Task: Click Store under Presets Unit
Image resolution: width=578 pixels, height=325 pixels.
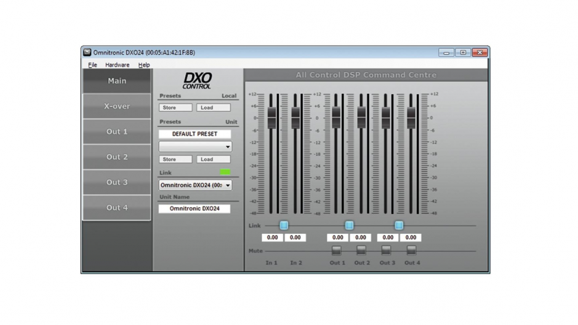Action: coord(176,159)
